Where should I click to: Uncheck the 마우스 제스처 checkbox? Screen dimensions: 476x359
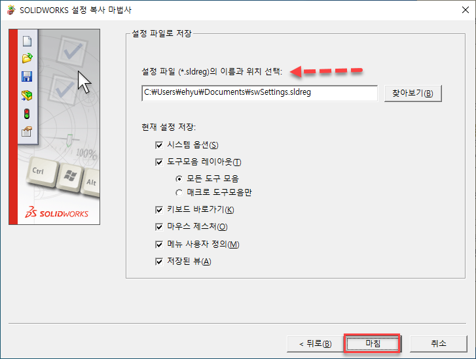[158, 227]
